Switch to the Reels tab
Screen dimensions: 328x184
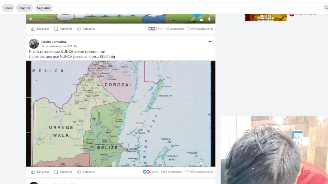8,8
